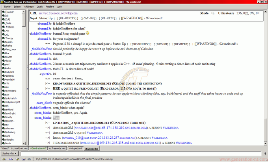This screenshot has width=268, height=162.
Task: Switch to the #Génération-NT tab
Action: [38, 148]
